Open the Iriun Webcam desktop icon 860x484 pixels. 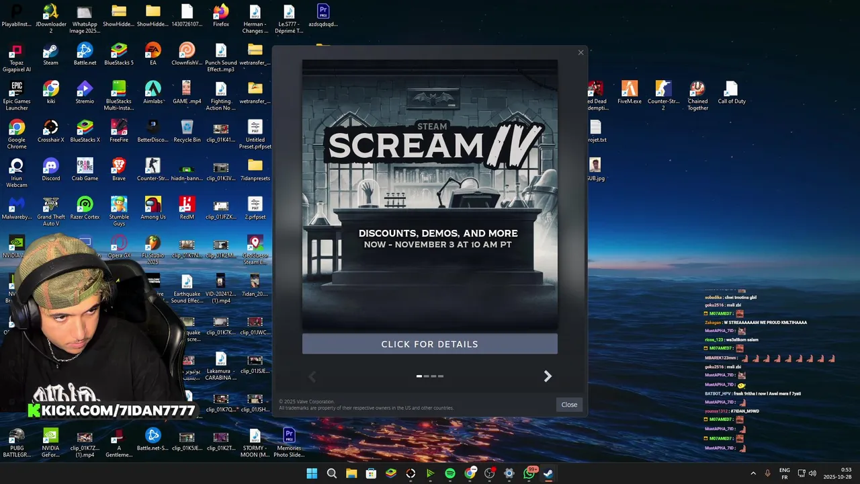(17, 173)
